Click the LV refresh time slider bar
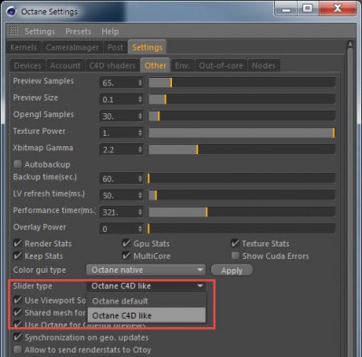The height and width of the screenshot is (357, 362). [242, 195]
